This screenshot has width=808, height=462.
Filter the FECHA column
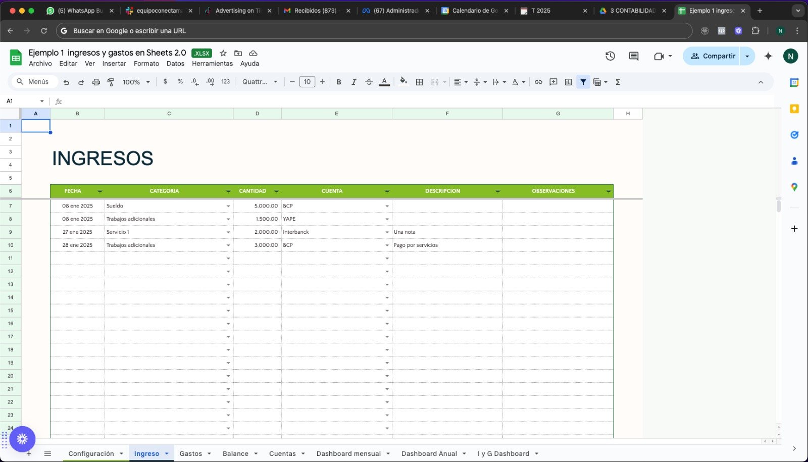99,191
